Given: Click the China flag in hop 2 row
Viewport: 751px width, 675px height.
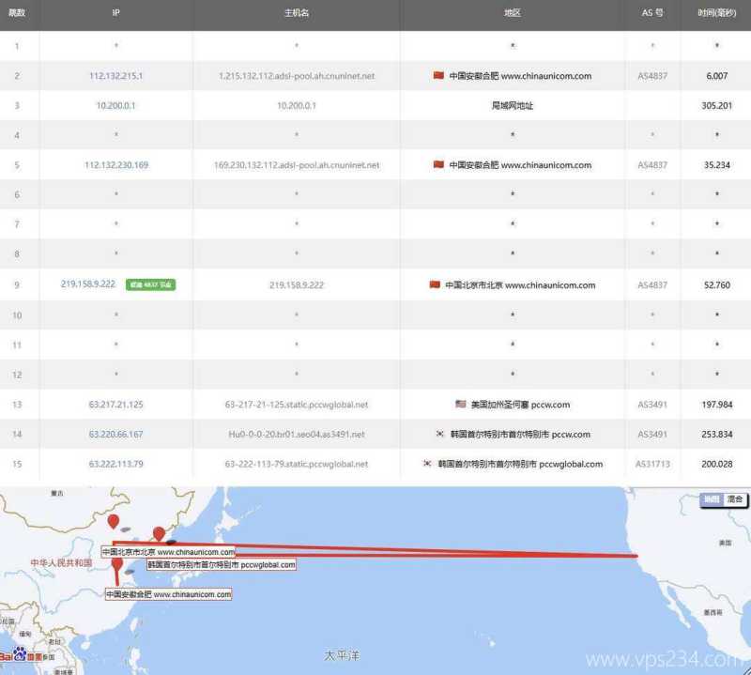Looking at the screenshot, I should point(438,76).
